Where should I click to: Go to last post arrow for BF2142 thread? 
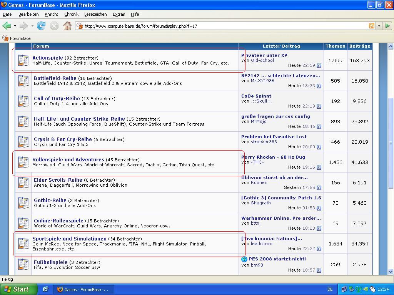pos(319,86)
